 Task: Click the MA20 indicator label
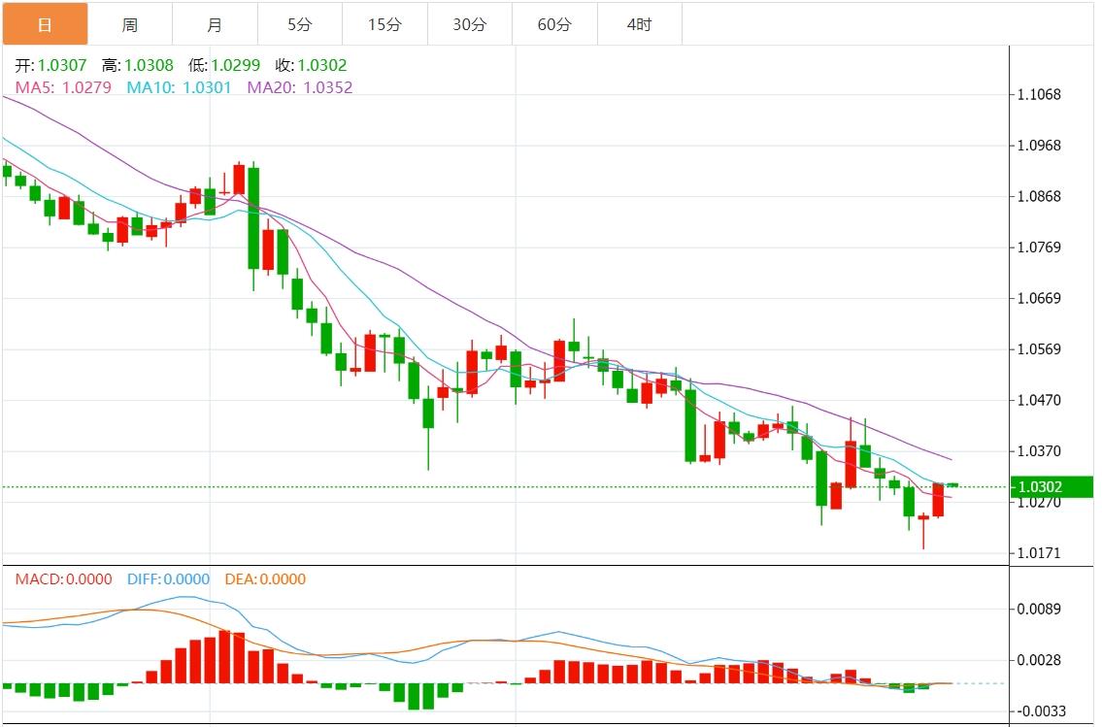pyautogui.click(x=300, y=87)
